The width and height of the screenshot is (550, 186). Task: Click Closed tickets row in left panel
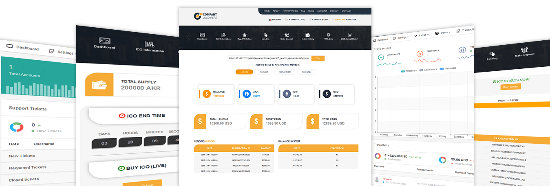pos(38,179)
